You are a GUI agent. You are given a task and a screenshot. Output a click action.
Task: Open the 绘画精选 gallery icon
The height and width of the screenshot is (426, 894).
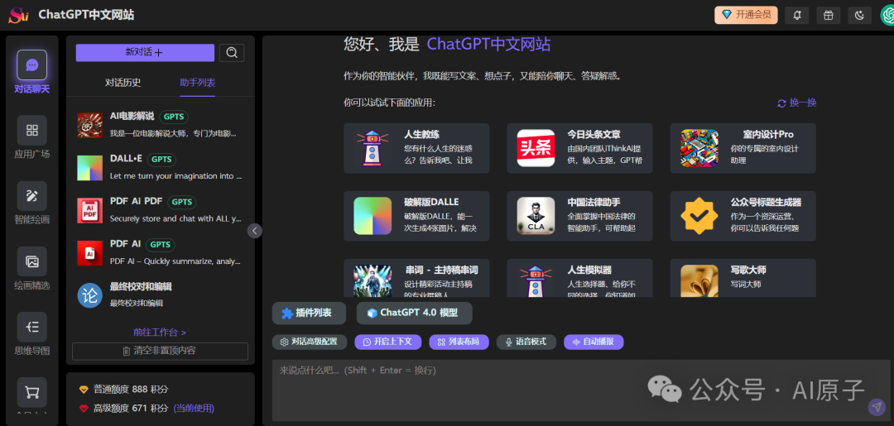[32, 261]
